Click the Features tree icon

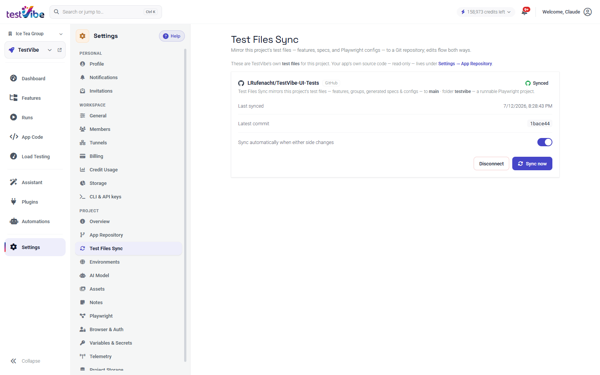13,98
